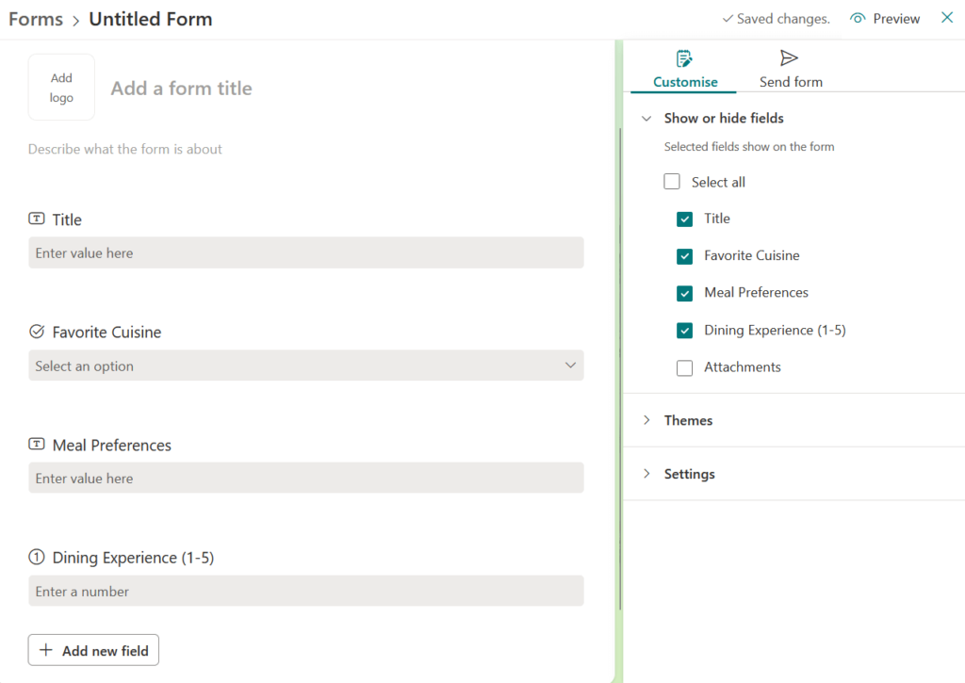This screenshot has width=965, height=683.
Task: Expand the Themes section
Action: pos(646,419)
